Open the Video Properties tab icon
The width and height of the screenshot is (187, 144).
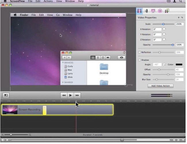tap(139, 11)
